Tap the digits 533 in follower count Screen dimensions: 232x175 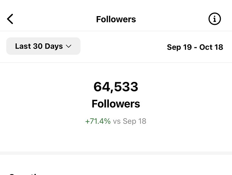[x=126, y=87]
